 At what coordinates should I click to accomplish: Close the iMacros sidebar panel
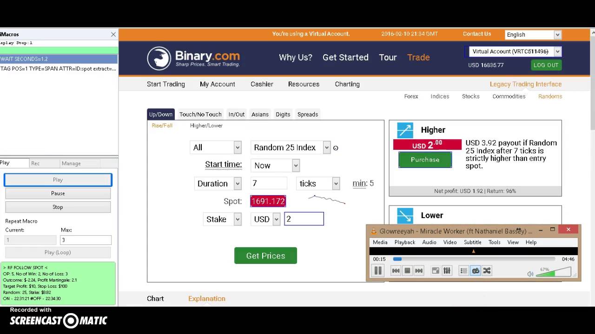(113, 34)
